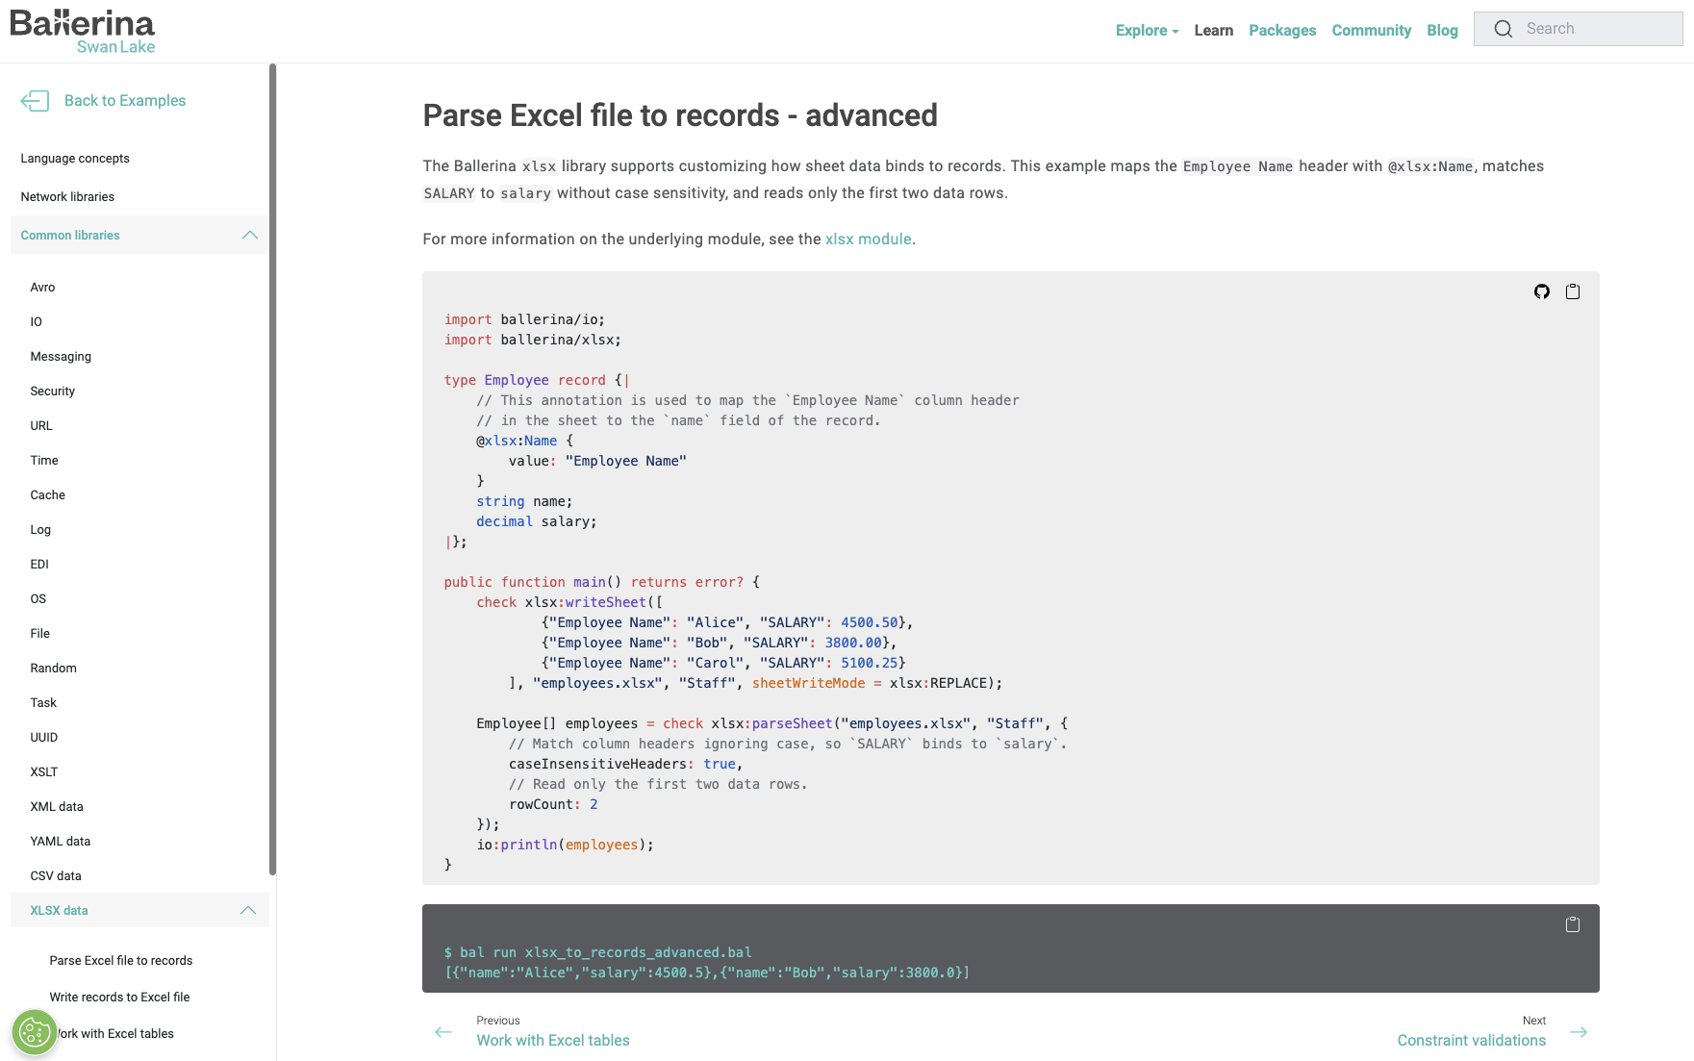Go to the Learn menu item
The height and width of the screenshot is (1061, 1694).
click(x=1214, y=31)
